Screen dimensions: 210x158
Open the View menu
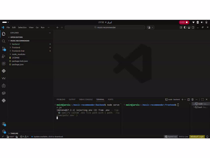[31, 27]
